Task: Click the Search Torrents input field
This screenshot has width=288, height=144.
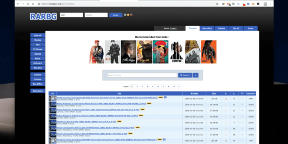Action: pyautogui.click(x=142, y=75)
